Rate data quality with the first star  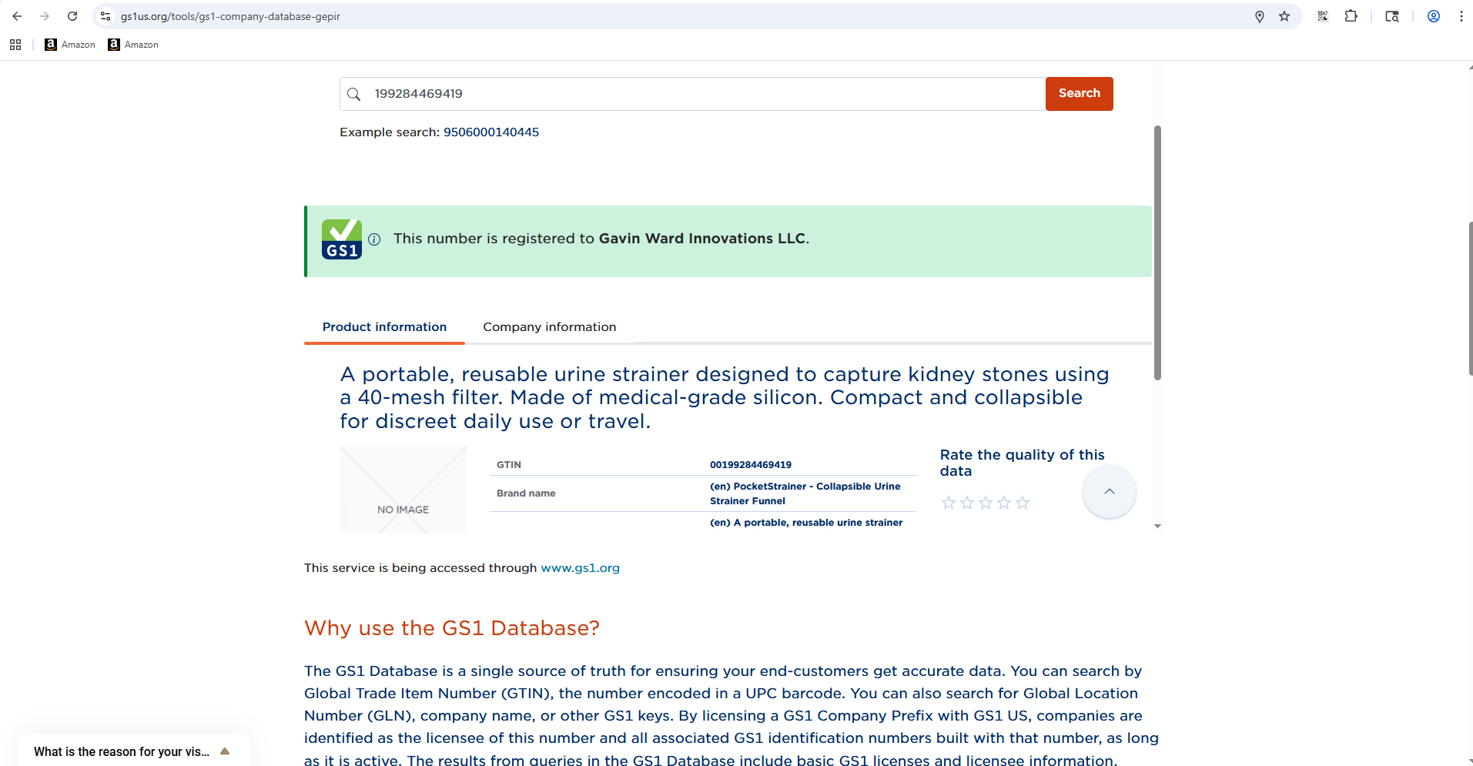[949, 503]
